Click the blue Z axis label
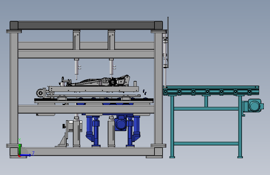The height and width of the screenshot is (175, 270). tap(33, 153)
